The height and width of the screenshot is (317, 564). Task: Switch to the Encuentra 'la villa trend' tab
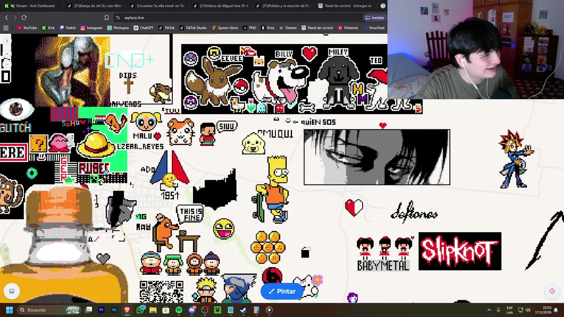coord(157,6)
